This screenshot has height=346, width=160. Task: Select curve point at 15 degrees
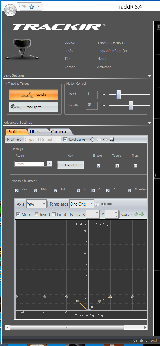tap(110, 297)
